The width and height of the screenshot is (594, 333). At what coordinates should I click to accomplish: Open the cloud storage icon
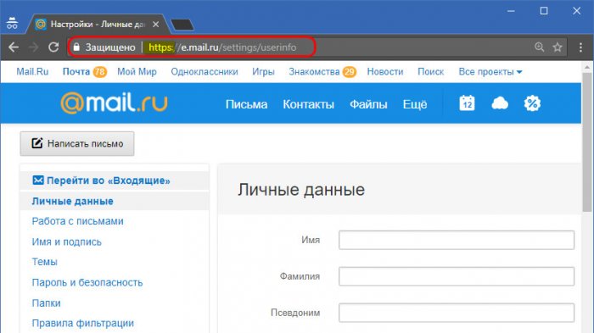(x=500, y=103)
